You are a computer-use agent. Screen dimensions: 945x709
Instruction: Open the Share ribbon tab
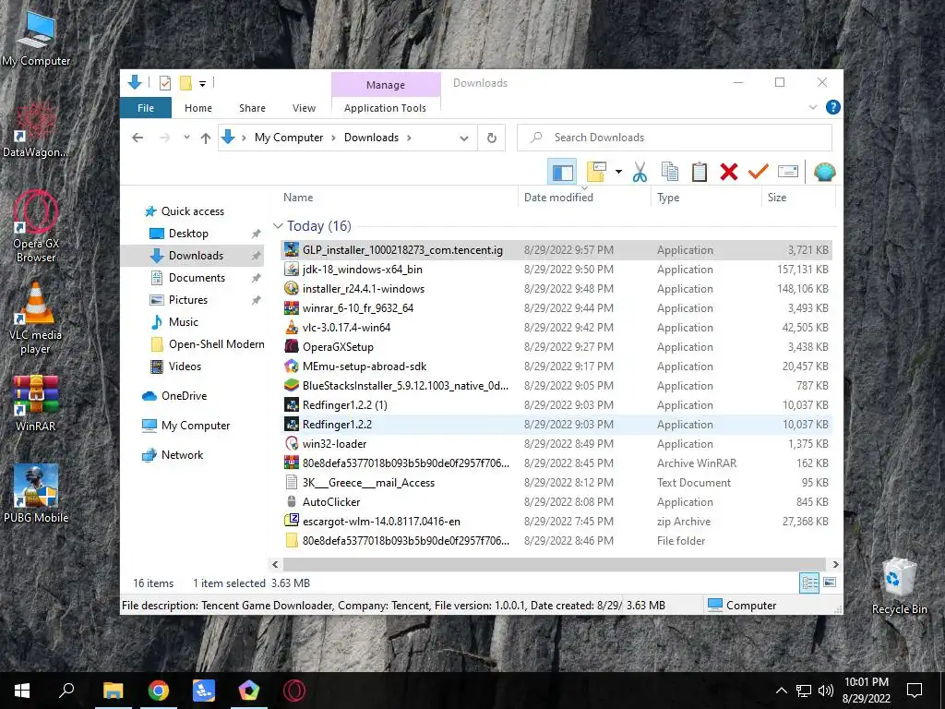click(252, 108)
